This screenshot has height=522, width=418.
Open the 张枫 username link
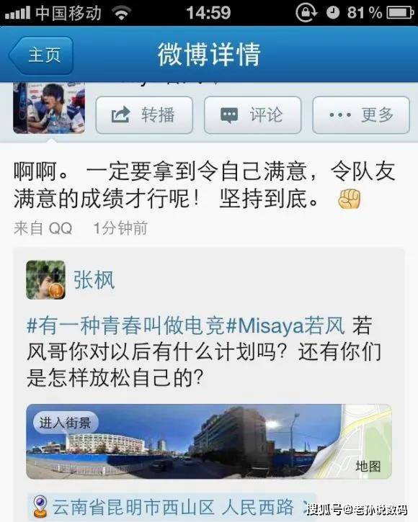click(x=94, y=279)
